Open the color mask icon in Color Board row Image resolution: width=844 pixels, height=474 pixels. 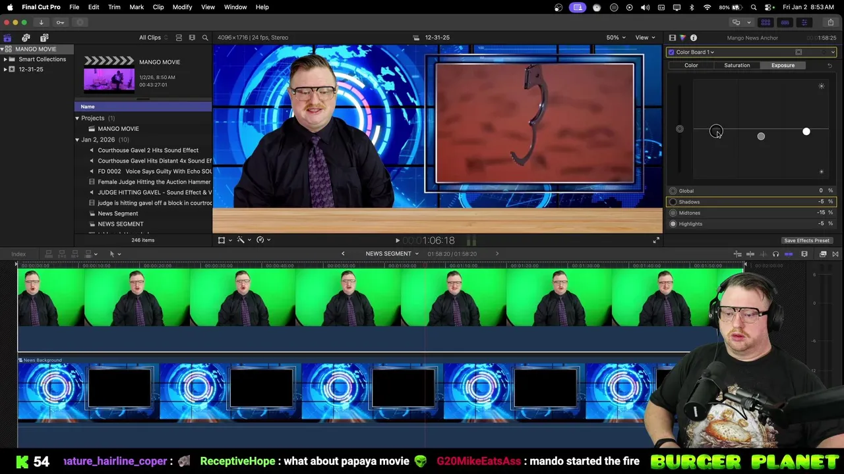(799, 52)
